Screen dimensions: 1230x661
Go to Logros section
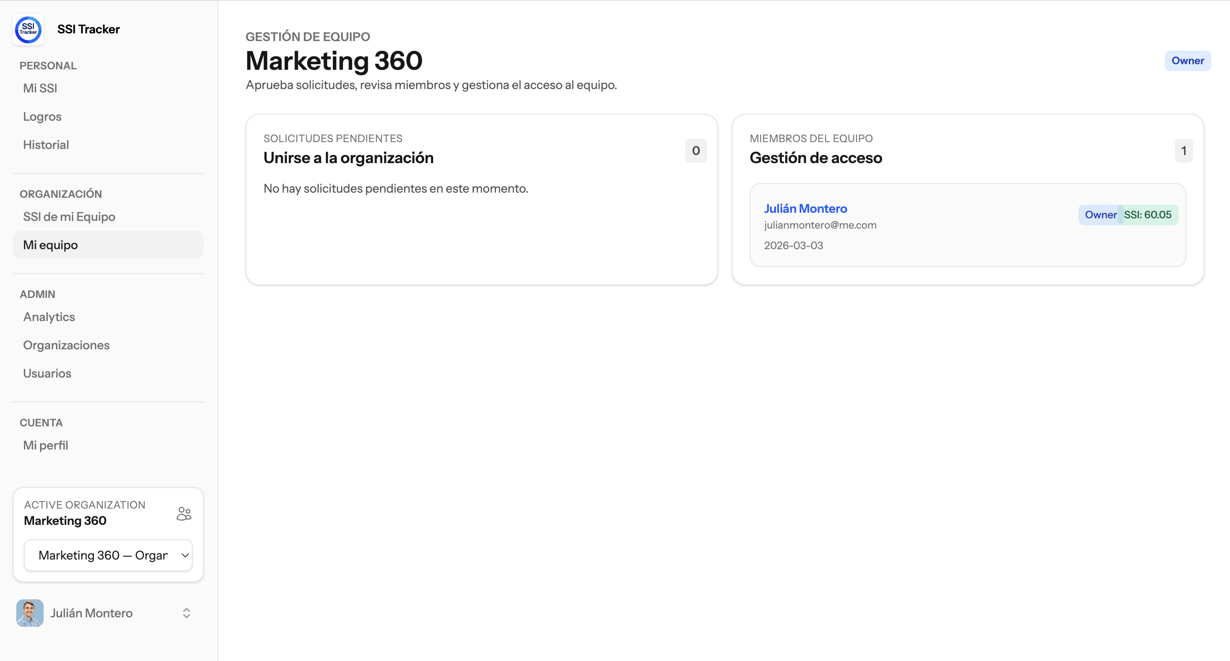[x=42, y=116]
